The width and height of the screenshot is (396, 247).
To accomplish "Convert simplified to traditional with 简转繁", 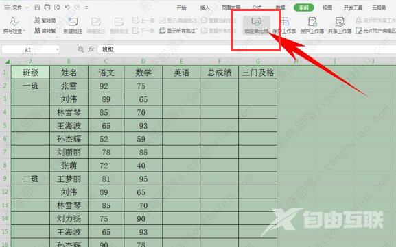I will tap(45, 31).
